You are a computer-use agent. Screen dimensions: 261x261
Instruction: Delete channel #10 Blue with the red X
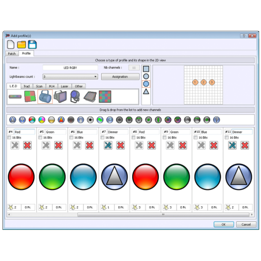pos(214,146)
